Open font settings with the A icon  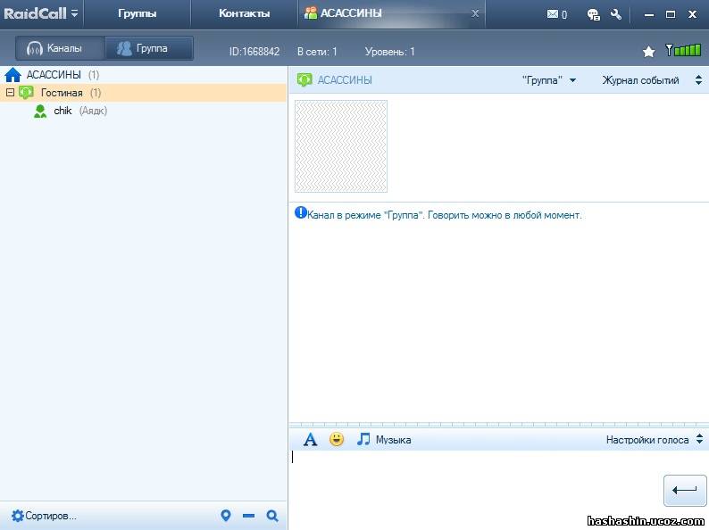[310, 439]
